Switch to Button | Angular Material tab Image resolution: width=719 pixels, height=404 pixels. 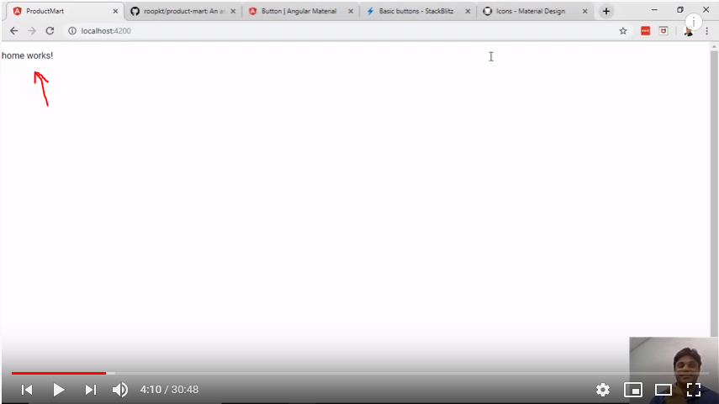pyautogui.click(x=296, y=11)
